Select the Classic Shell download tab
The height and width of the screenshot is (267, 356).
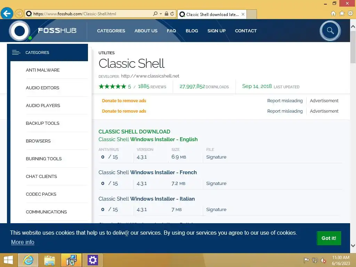(212, 14)
